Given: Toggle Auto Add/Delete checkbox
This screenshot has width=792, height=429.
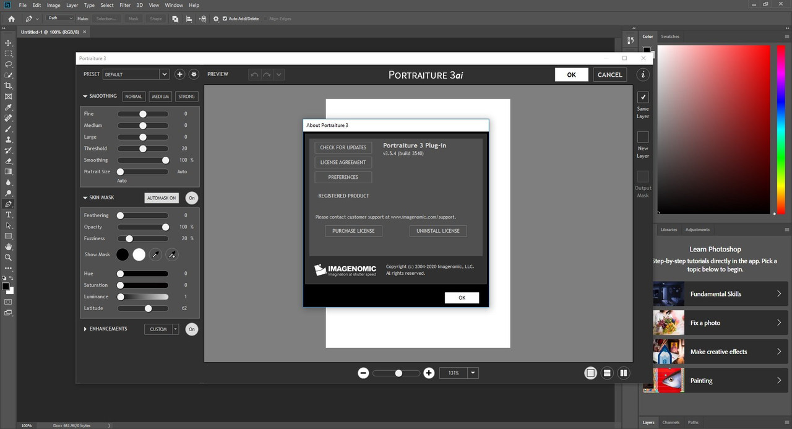Looking at the screenshot, I should tap(225, 19).
